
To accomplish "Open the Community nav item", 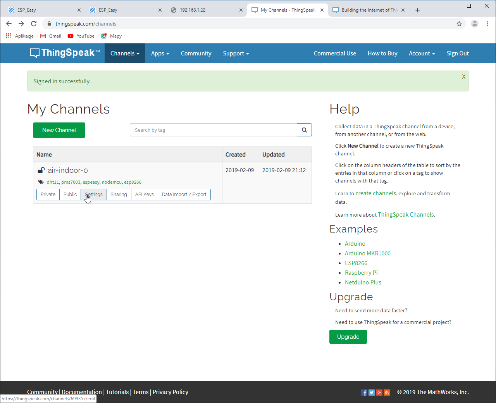I will pos(196,53).
